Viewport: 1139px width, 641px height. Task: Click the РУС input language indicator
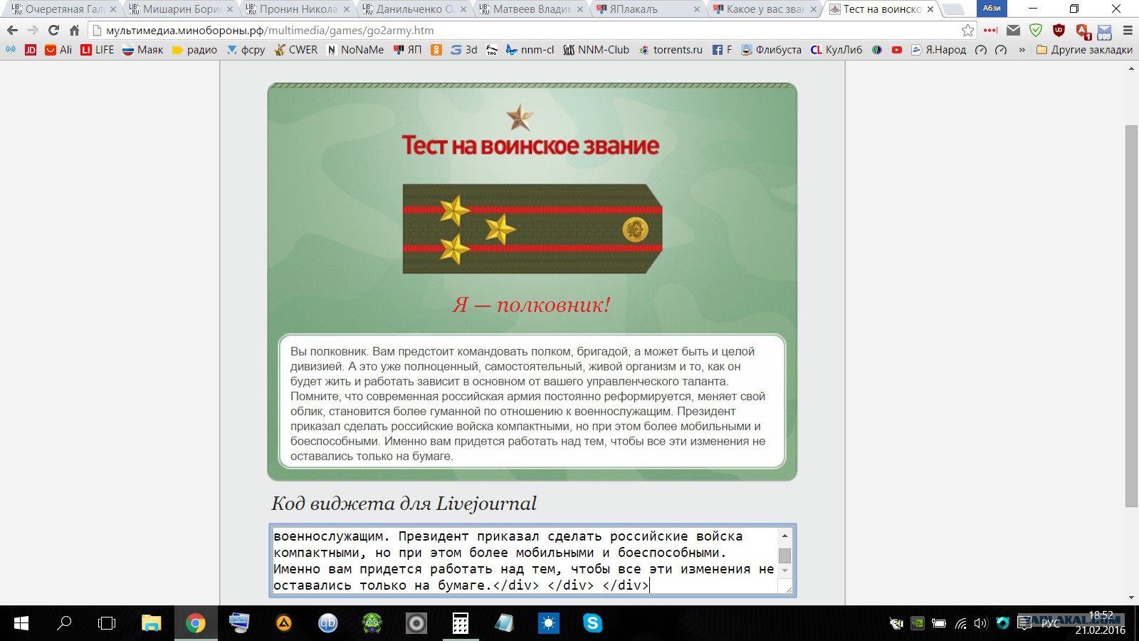1051,623
